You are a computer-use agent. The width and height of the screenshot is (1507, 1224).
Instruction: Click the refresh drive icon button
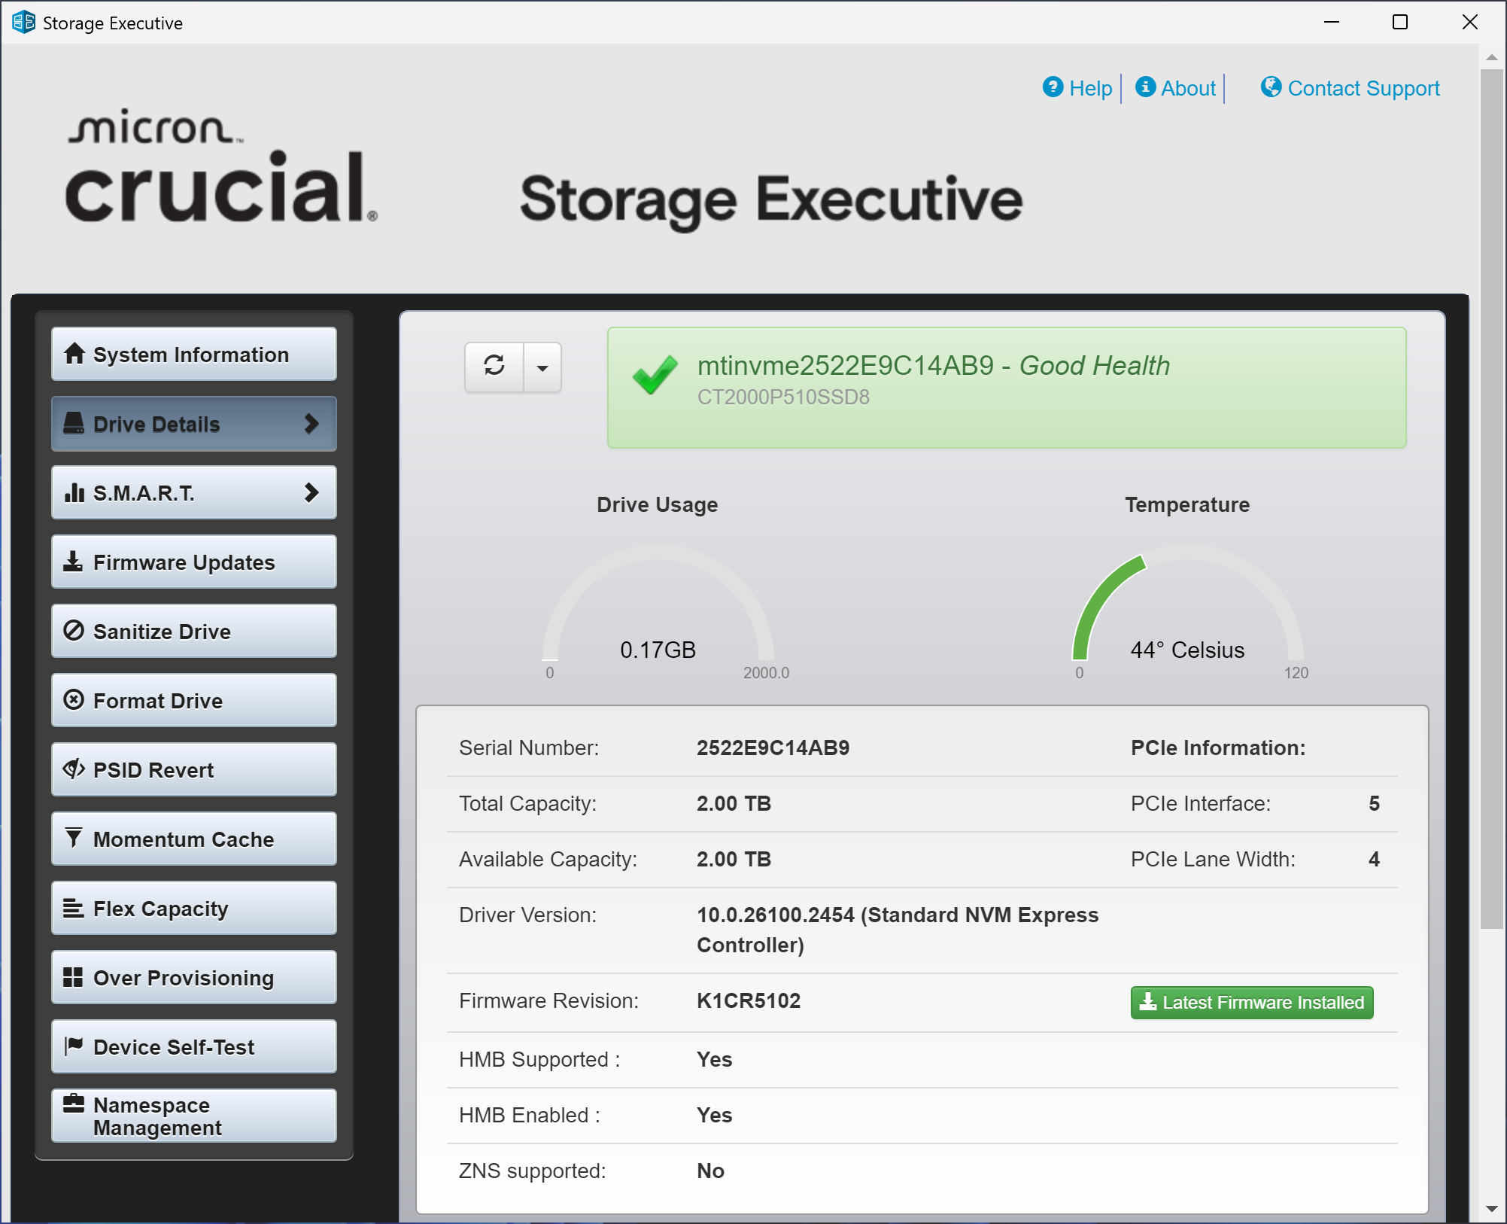point(494,367)
